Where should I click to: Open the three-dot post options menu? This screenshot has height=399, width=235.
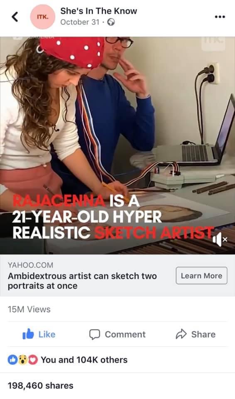pos(220,17)
